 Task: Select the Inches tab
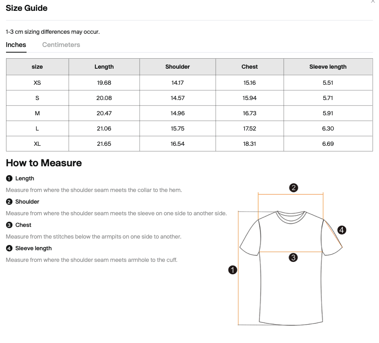[x=16, y=45]
